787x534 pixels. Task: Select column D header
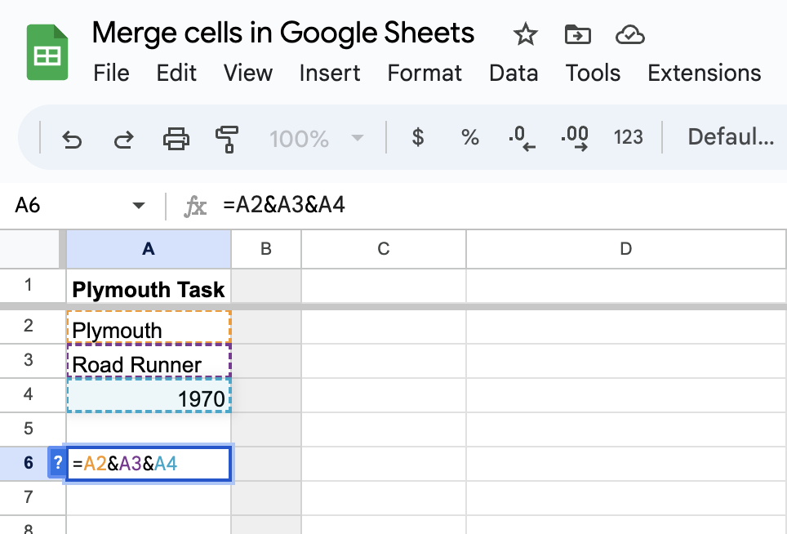point(626,249)
